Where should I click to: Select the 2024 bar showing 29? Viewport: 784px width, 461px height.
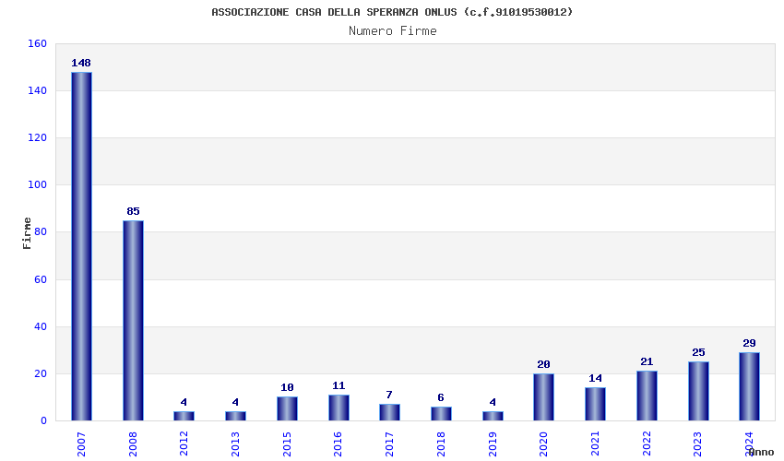(749, 386)
